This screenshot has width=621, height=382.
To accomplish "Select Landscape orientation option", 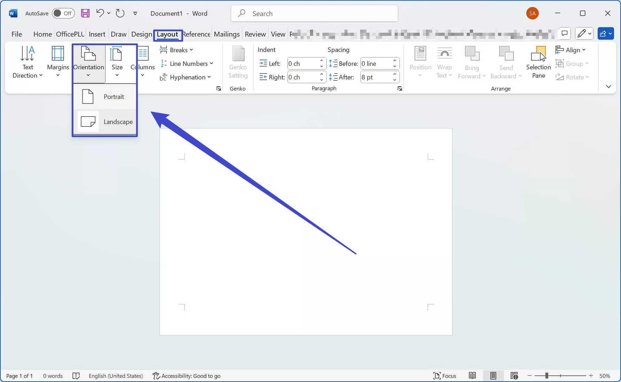I will [x=105, y=122].
